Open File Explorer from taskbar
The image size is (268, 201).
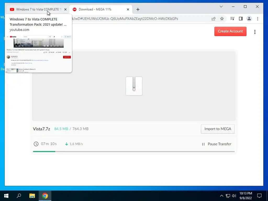32,196
